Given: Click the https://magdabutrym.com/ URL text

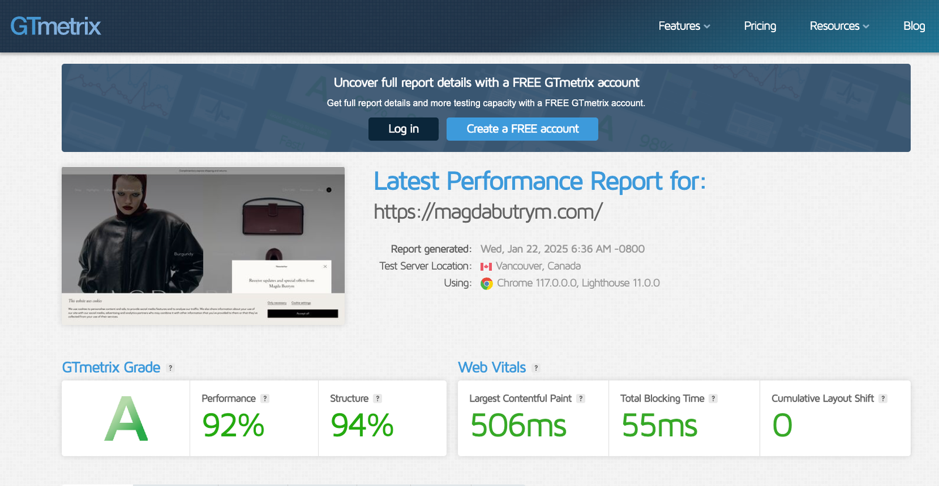Looking at the screenshot, I should click(488, 212).
